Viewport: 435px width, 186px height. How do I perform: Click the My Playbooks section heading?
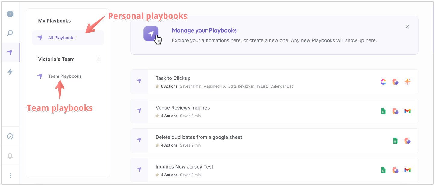click(x=55, y=21)
